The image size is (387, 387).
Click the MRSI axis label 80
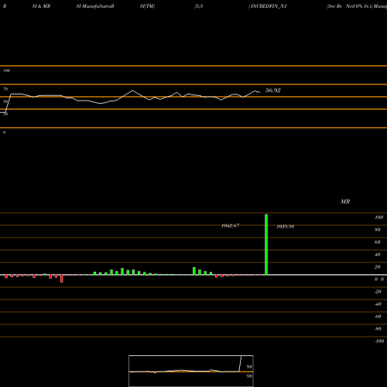click(378, 230)
